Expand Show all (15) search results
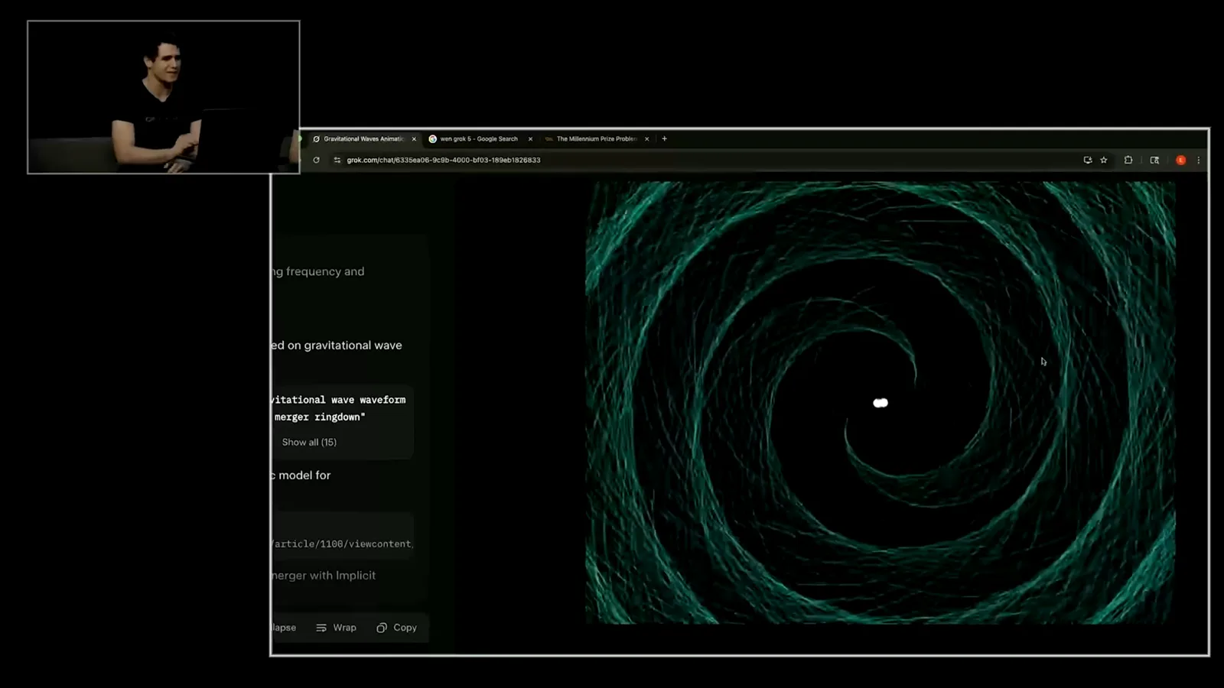1224x688 pixels. pyautogui.click(x=309, y=442)
